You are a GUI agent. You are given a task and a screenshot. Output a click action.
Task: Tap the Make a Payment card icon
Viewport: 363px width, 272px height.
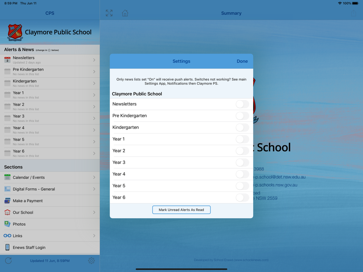[7, 201]
